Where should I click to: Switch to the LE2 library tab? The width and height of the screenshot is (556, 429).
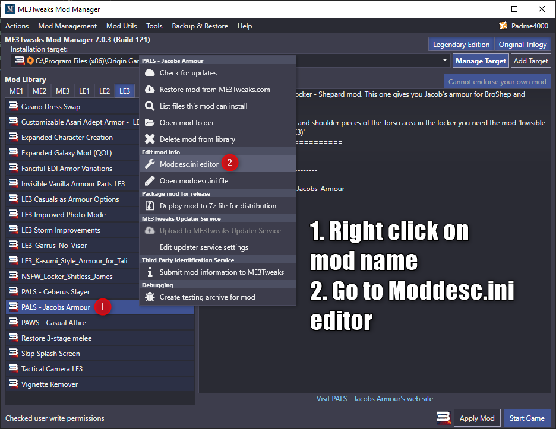click(105, 91)
